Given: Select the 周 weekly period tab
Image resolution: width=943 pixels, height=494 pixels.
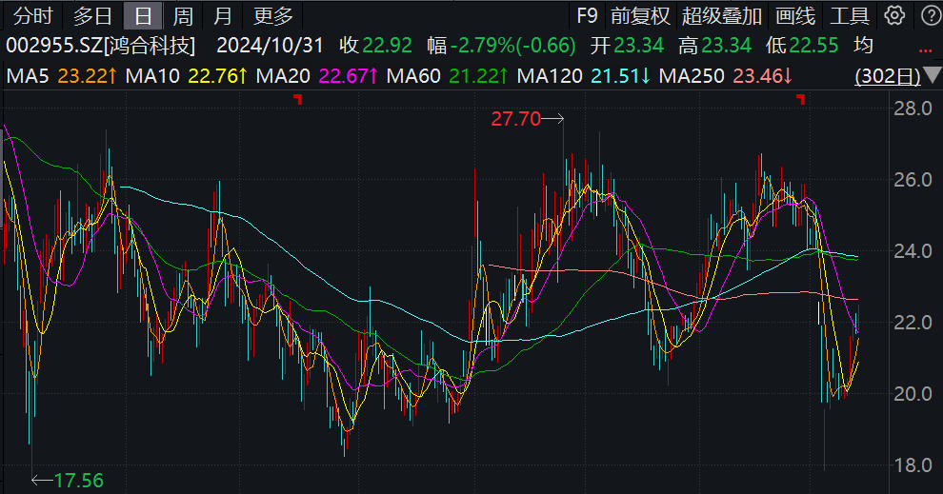Looking at the screenshot, I should point(183,15).
